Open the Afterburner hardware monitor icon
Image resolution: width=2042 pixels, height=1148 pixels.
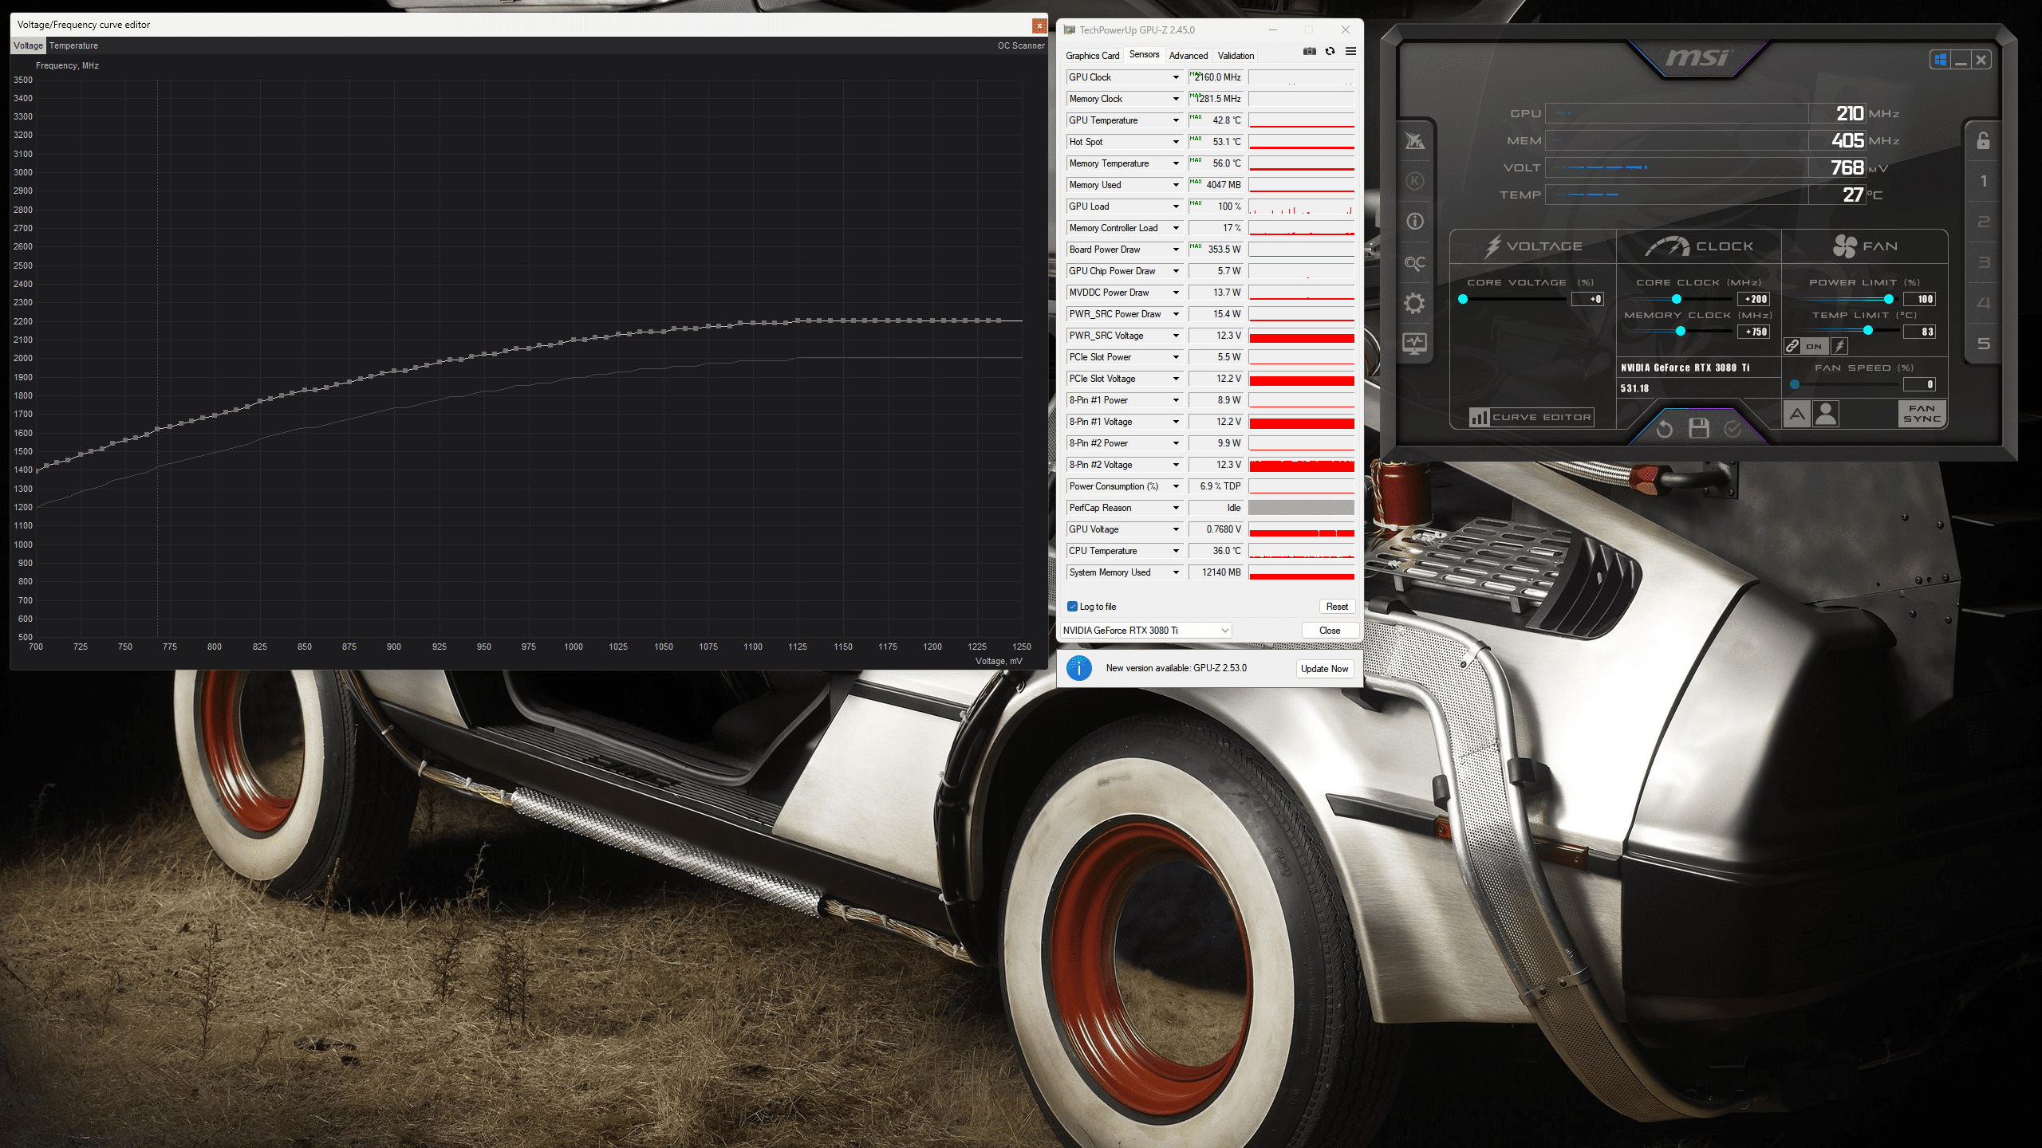tap(1414, 344)
